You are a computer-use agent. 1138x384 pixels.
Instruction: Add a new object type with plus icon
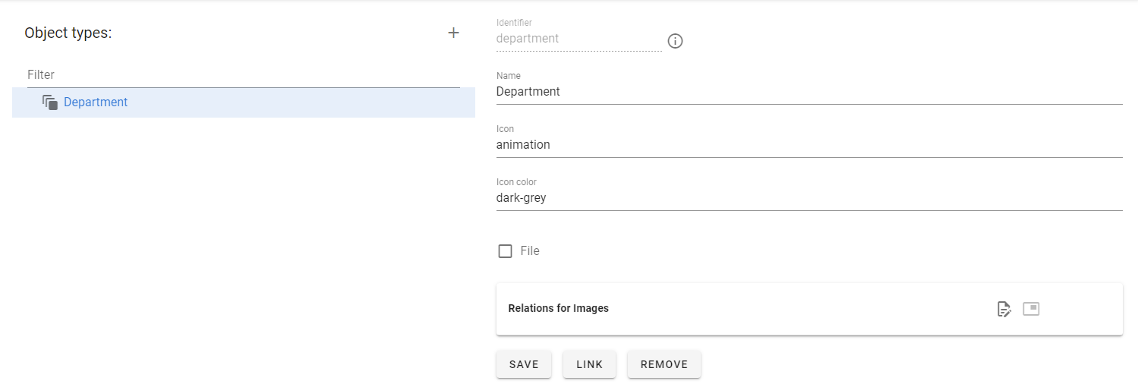coord(453,33)
